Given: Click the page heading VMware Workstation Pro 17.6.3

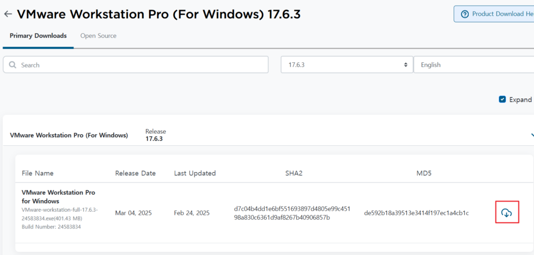Looking at the screenshot, I should (159, 14).
